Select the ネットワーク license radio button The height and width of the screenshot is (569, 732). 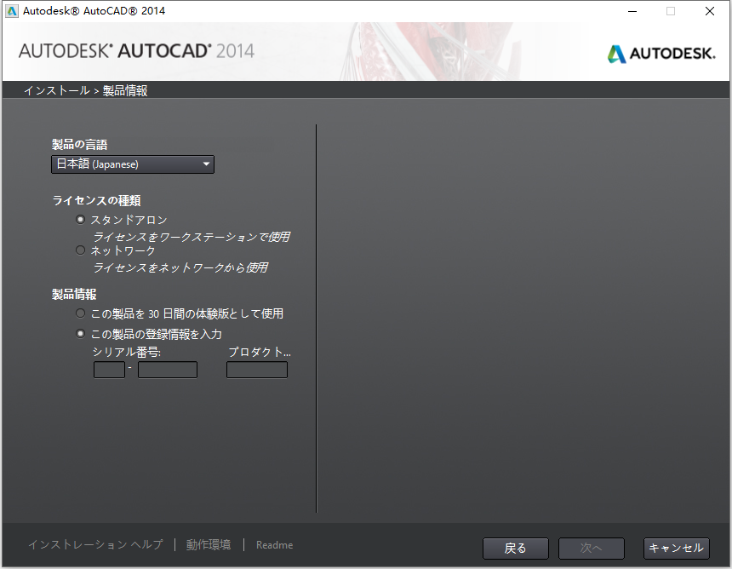80,250
